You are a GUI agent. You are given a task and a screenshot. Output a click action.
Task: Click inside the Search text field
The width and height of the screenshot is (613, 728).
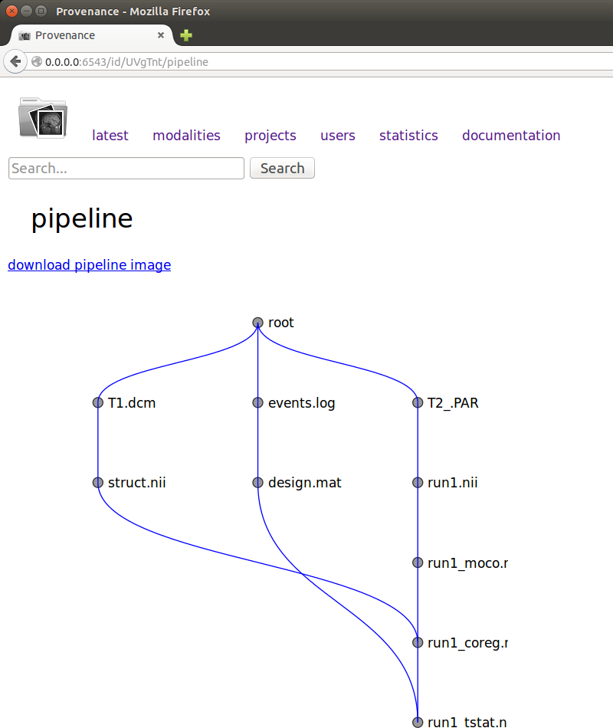(x=125, y=168)
